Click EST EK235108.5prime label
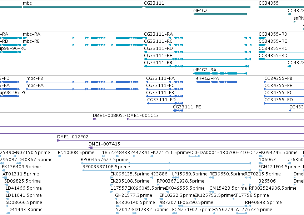The width and height of the screenshot is (304, 215). point(130,181)
